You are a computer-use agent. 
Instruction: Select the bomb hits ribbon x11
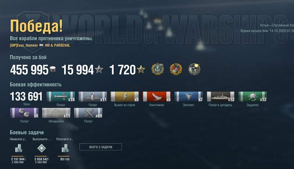click(93, 96)
